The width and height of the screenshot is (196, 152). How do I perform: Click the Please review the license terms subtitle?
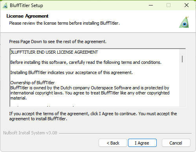(64, 23)
